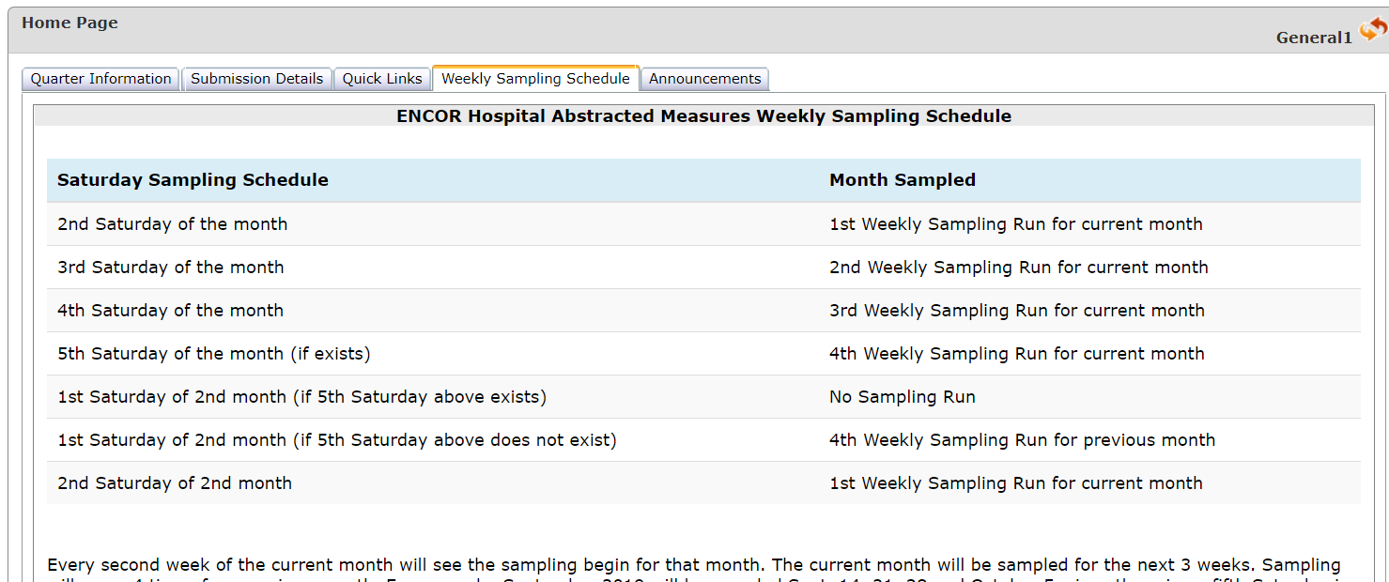
Task: Click the Home Page title text
Action: (x=70, y=23)
